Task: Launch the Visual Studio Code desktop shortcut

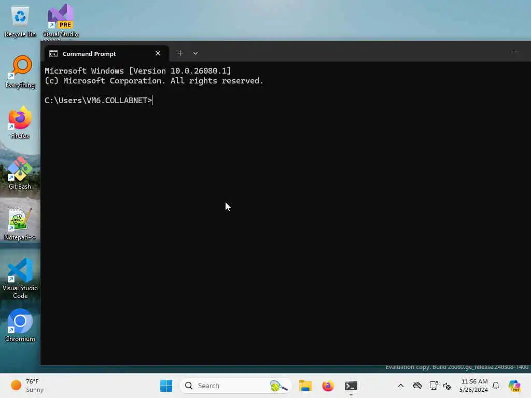Action: [20, 278]
